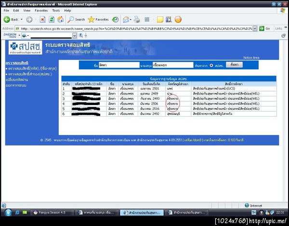289x226 pixels.
Task: Expand the DAEMON Tools search box dropdown
Action: point(75,35)
